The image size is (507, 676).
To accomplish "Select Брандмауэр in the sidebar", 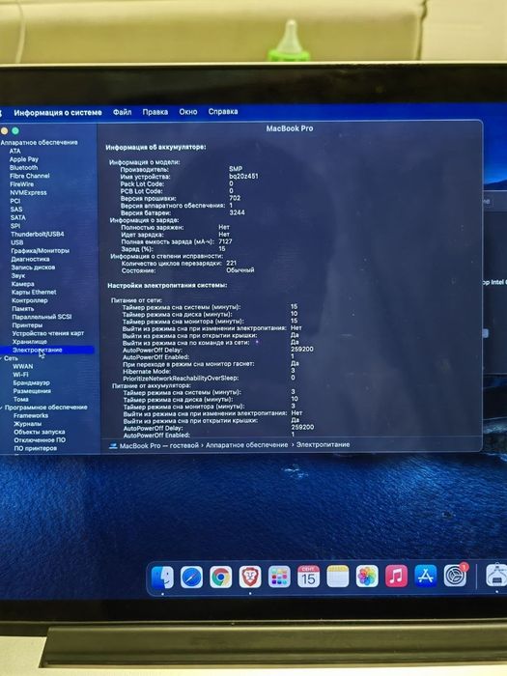I will pos(32,382).
